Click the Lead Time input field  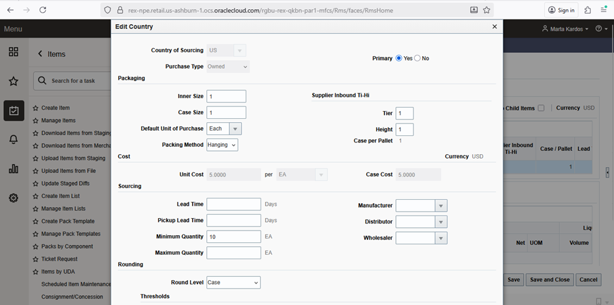[234, 204]
